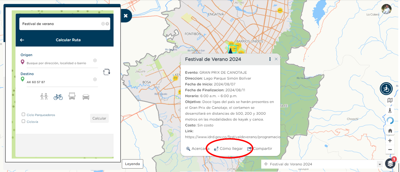Clear the Origen address field
The height and width of the screenshot is (172, 400).
95,60
